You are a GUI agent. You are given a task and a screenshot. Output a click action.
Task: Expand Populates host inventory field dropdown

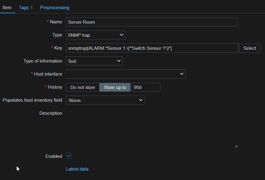point(105,100)
